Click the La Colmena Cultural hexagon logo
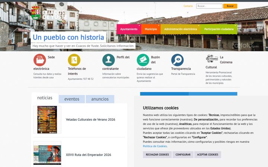The image size is (268, 167). (x=212, y=59)
